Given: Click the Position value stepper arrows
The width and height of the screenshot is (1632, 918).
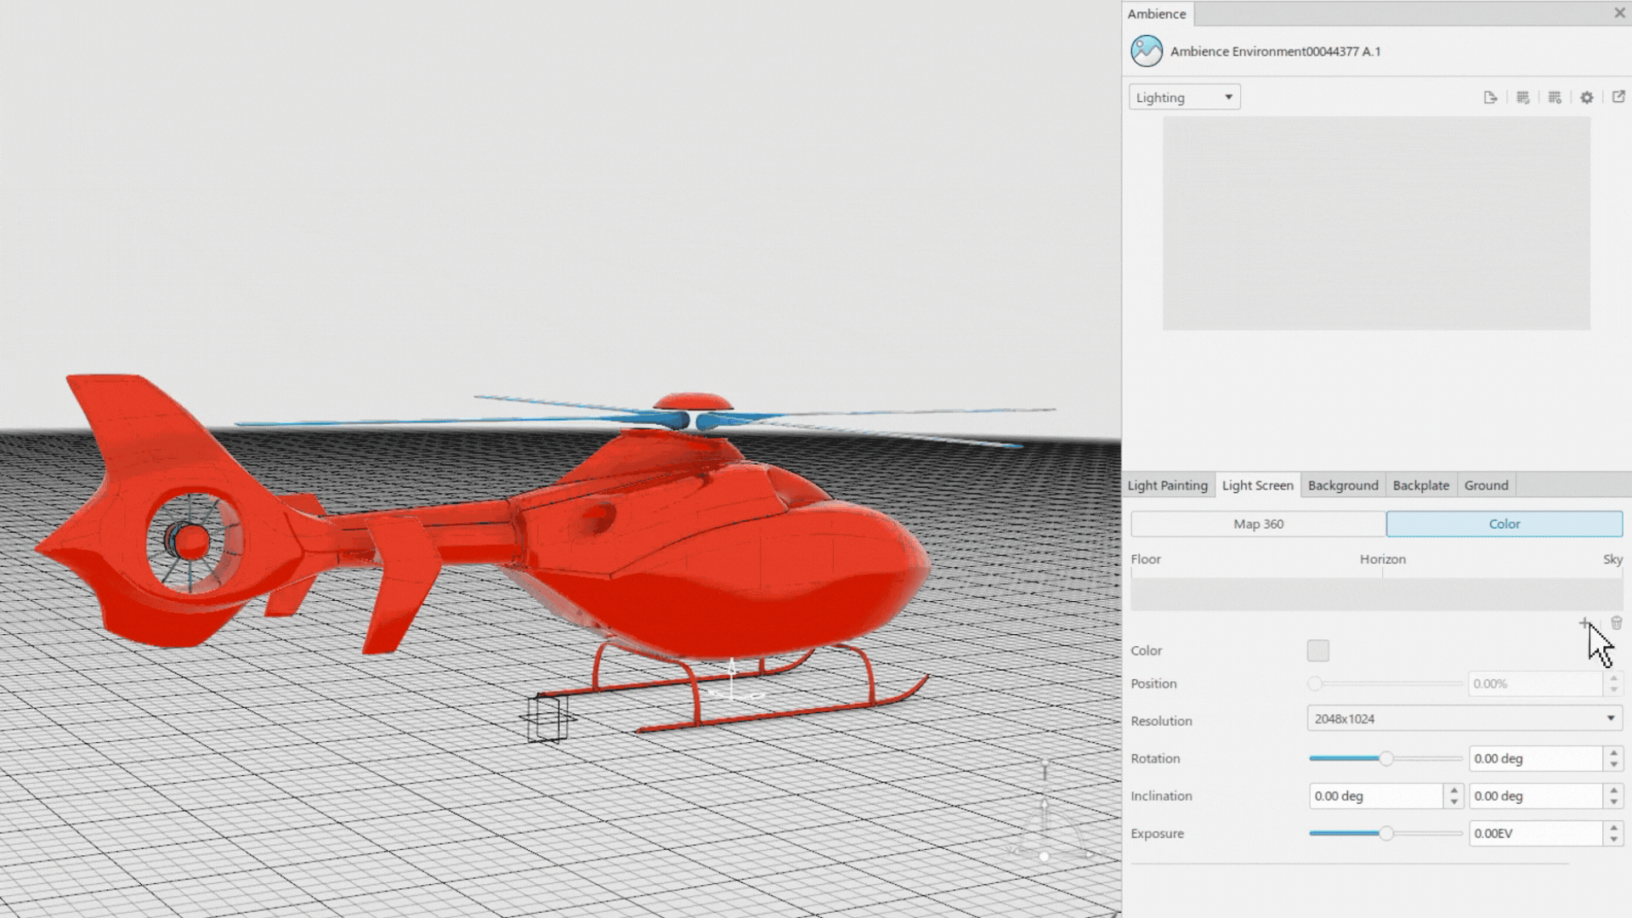Looking at the screenshot, I should [1613, 683].
